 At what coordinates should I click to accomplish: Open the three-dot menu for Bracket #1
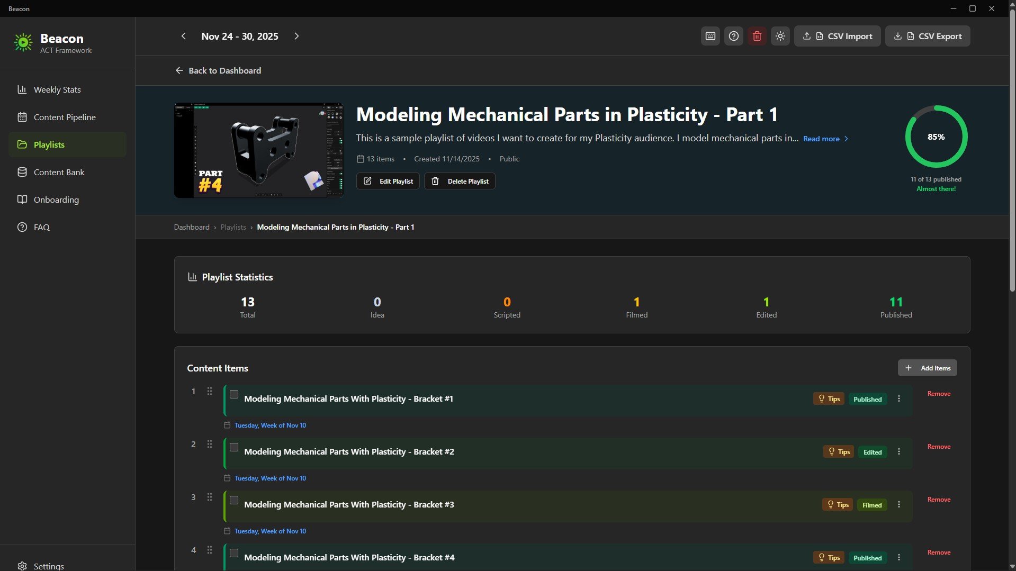[898, 398]
